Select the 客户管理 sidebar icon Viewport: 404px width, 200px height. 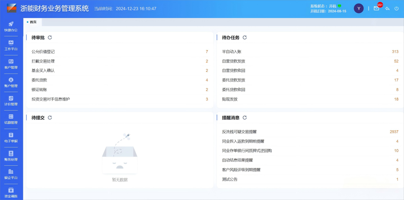click(11, 61)
